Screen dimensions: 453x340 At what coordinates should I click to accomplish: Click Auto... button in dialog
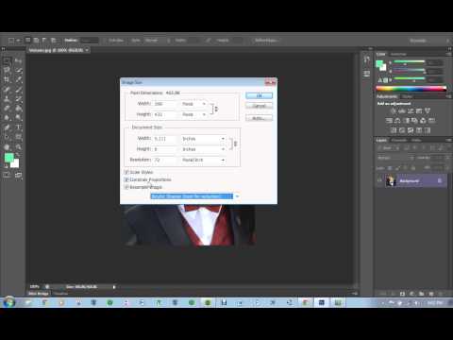click(x=259, y=118)
